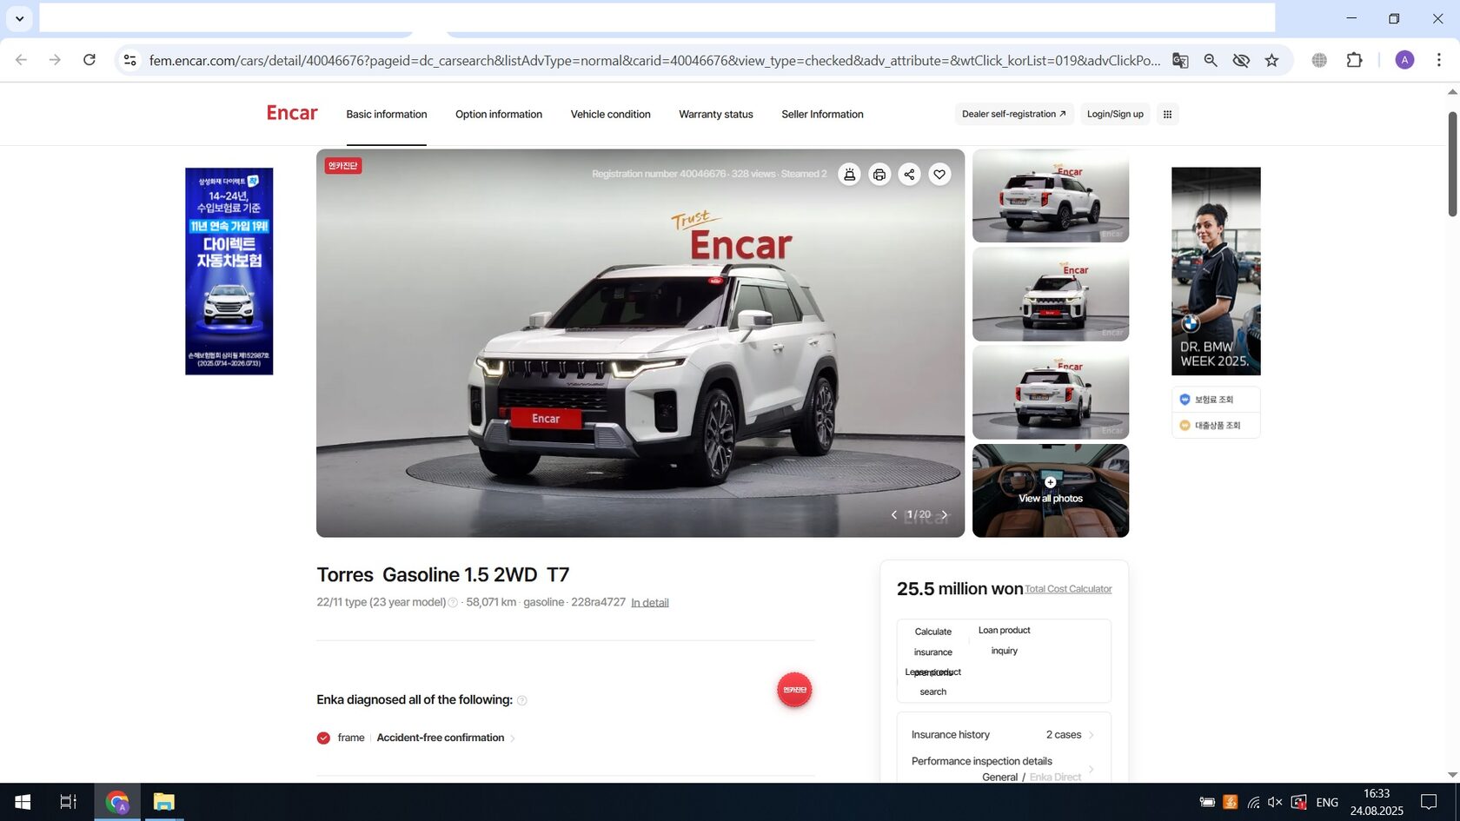Print the car listing with the printer icon
The width and height of the screenshot is (1460, 821).
[879, 175]
